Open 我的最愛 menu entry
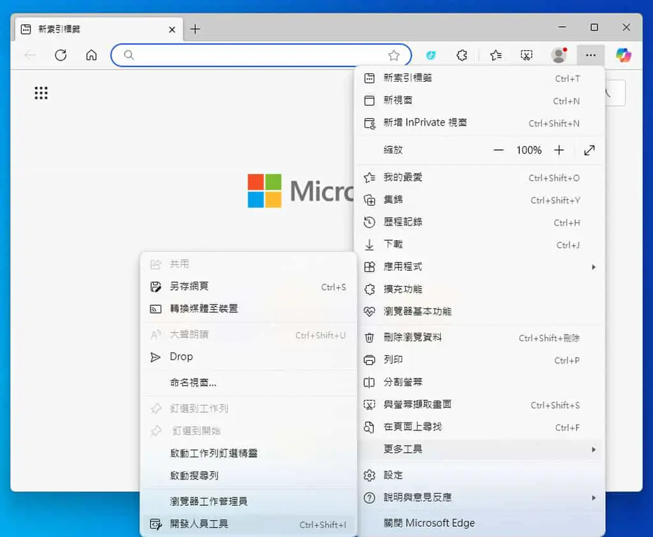The image size is (653, 537). point(480,178)
